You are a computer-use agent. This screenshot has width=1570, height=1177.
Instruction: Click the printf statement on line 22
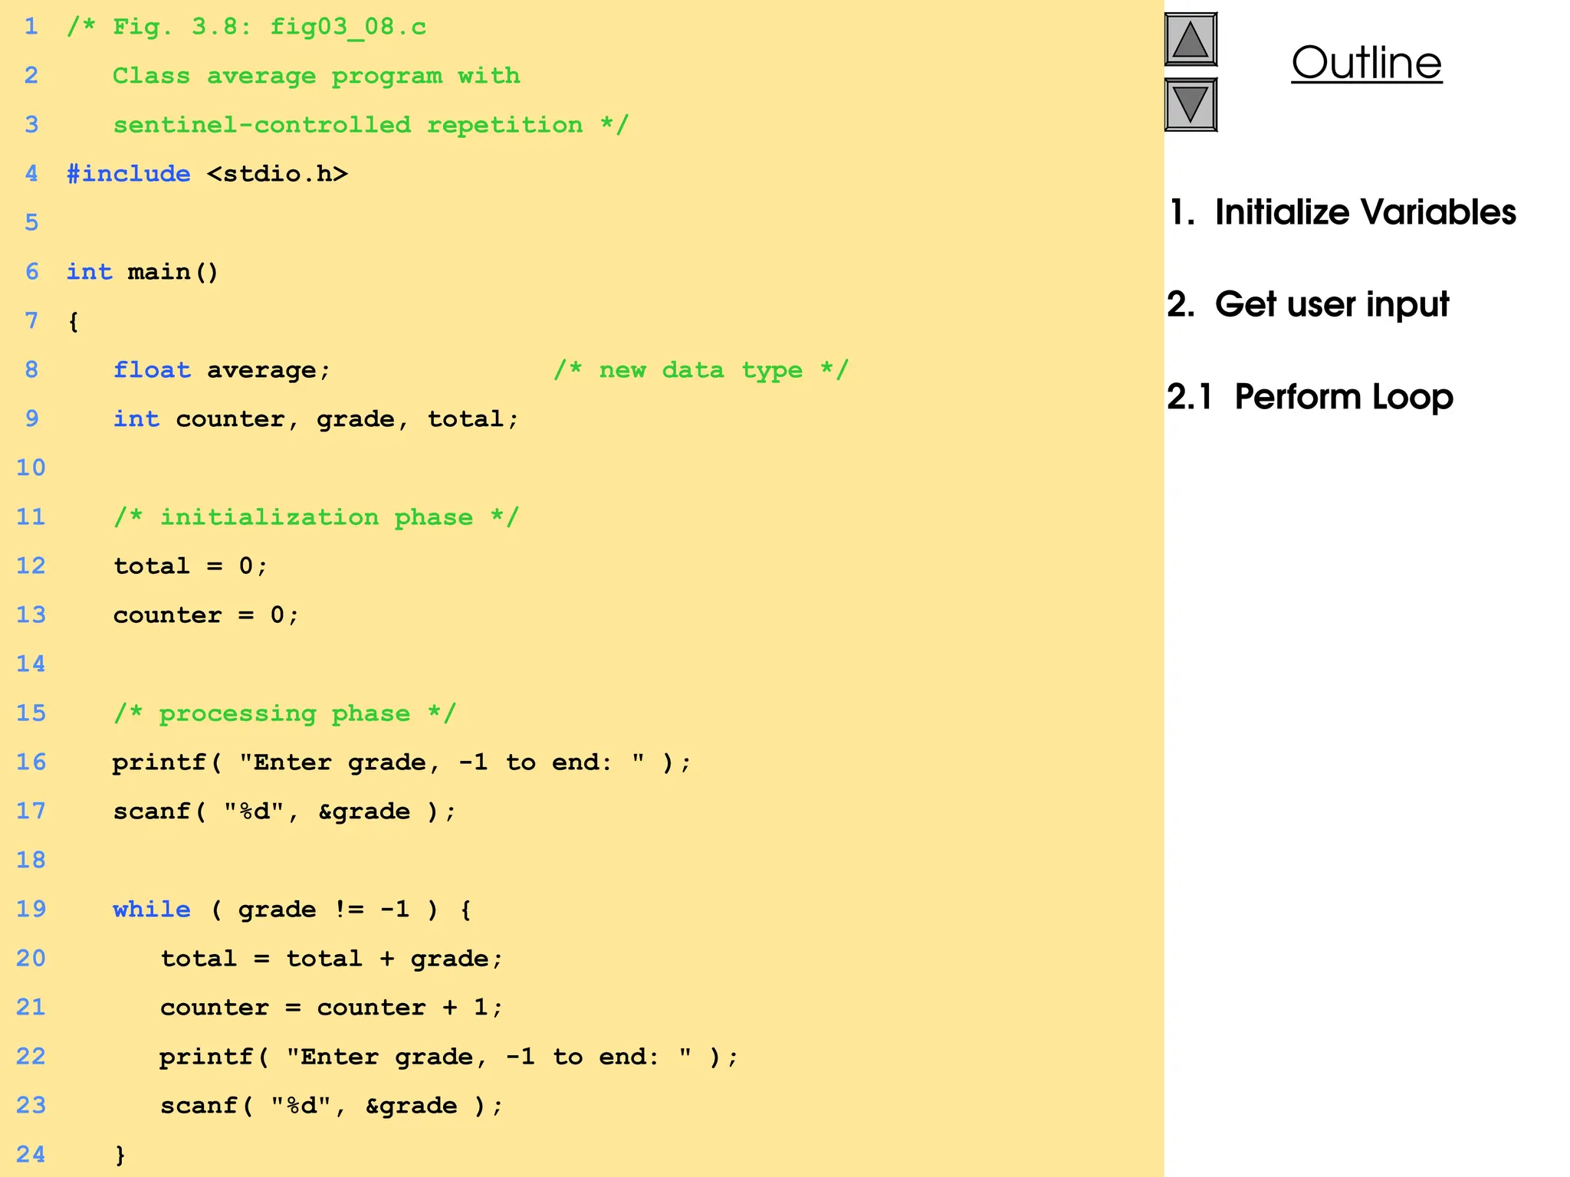pos(449,1057)
